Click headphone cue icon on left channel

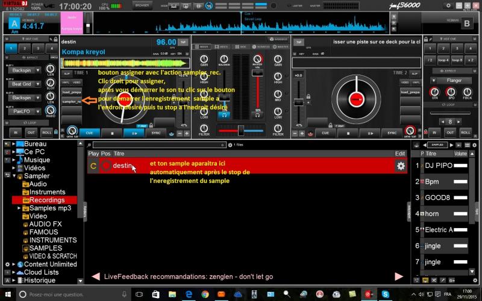224,114
